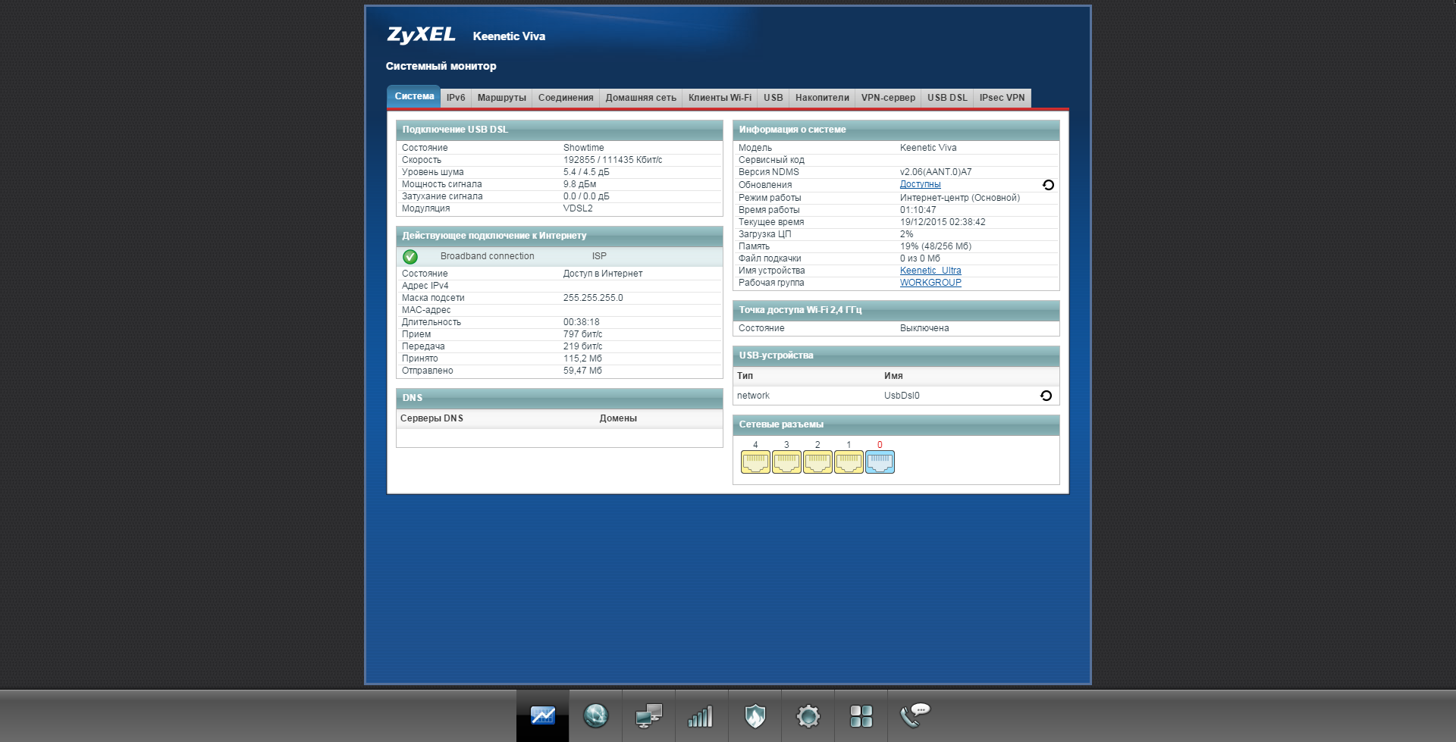
Task: Click the Сетевые разъемы panel header
Action: coord(896,424)
